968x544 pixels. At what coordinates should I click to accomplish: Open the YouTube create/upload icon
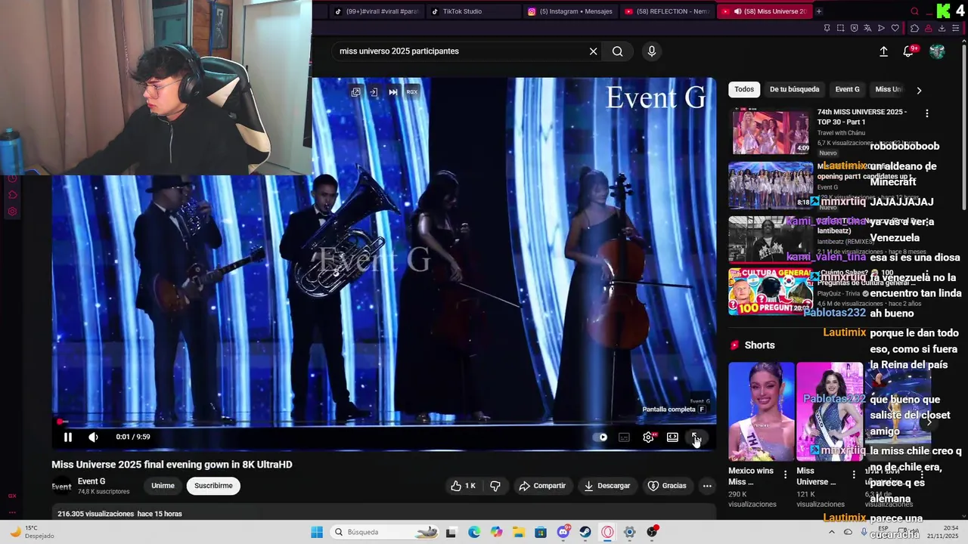click(x=883, y=51)
